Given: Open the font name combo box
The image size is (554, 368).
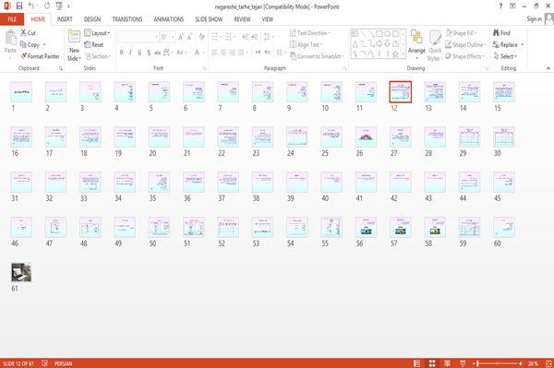Looking at the screenshot, I should click(138, 37).
